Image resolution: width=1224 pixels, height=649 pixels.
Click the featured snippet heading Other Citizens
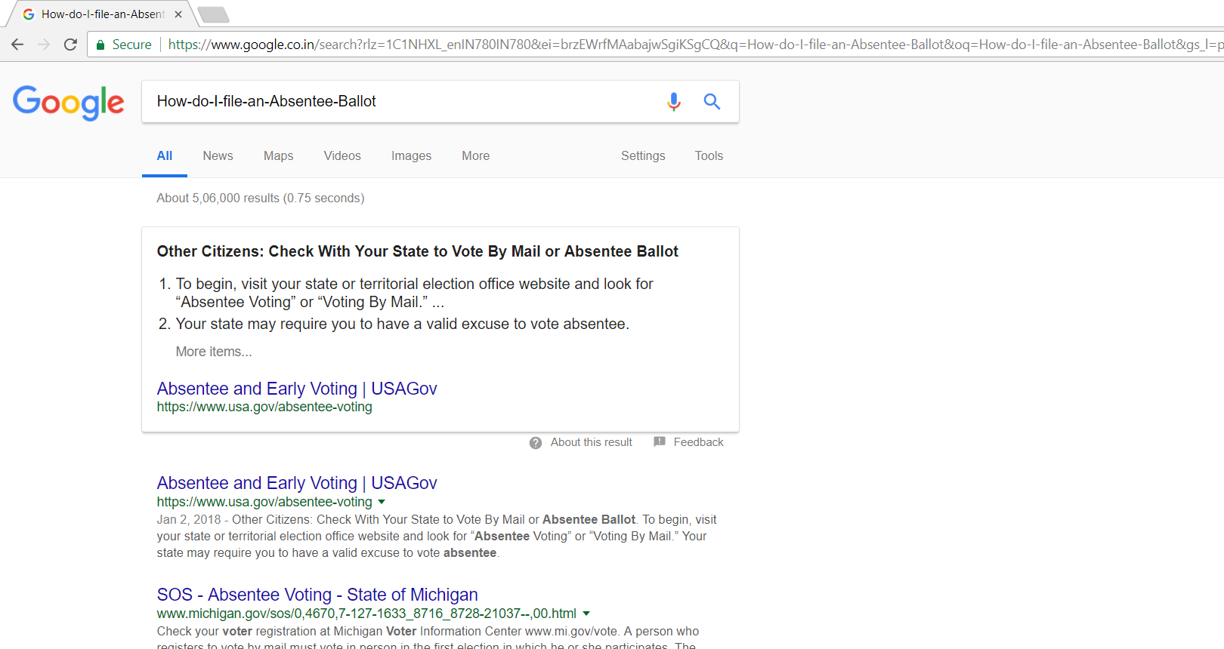tap(418, 251)
